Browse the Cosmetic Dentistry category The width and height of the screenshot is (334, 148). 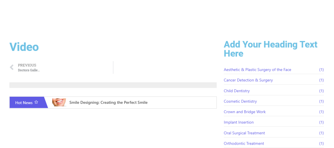coord(240,101)
